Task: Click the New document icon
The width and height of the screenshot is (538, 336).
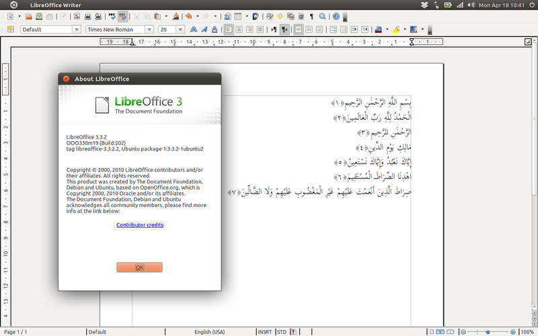Action: (x=10, y=16)
